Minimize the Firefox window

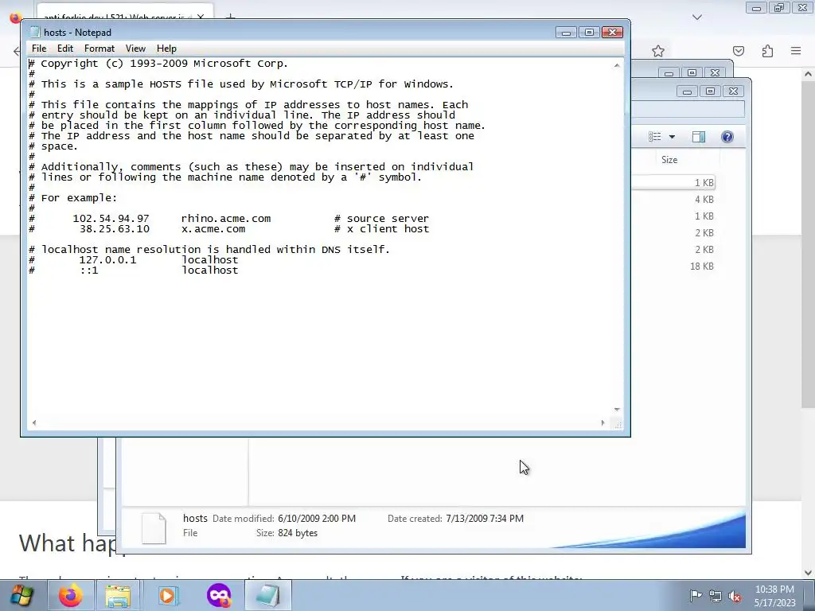[756, 8]
